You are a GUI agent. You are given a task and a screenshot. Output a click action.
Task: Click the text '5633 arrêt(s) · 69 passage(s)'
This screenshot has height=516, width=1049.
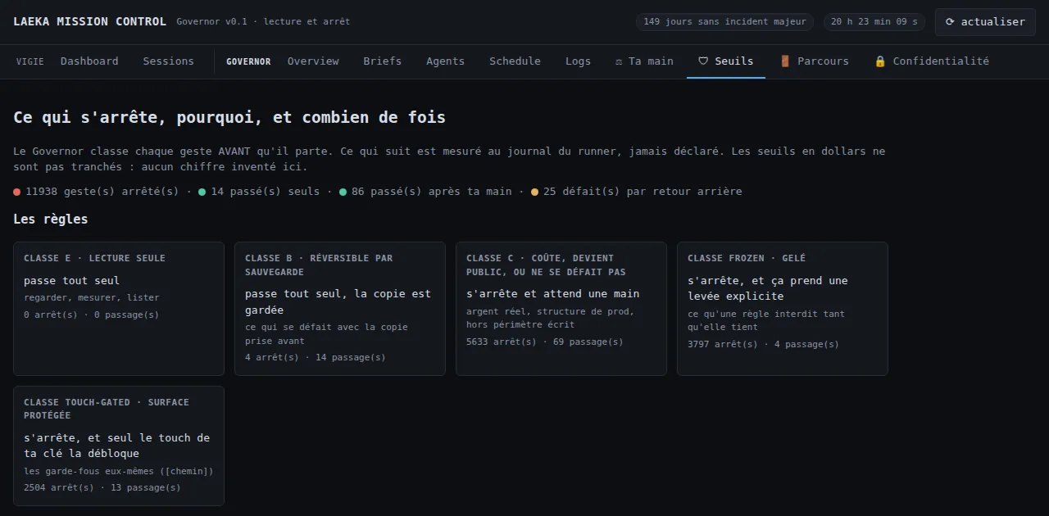pyautogui.click(x=545, y=342)
